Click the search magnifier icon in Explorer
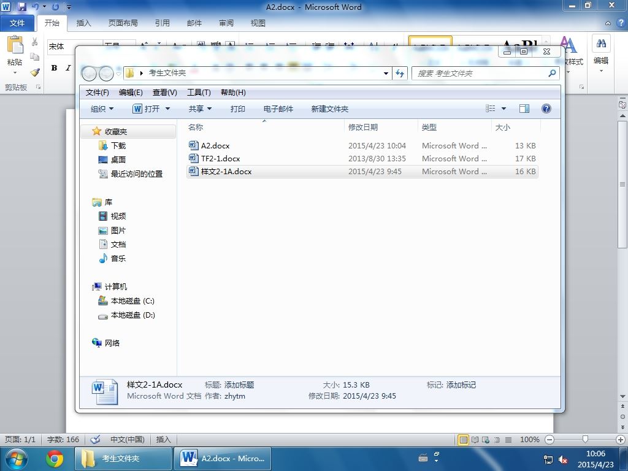Screen dimensions: 628x471 click(553, 73)
